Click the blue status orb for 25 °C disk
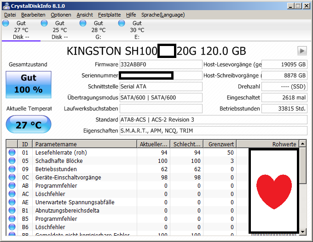Screen dimensions: 313x242 pos(44,23)
